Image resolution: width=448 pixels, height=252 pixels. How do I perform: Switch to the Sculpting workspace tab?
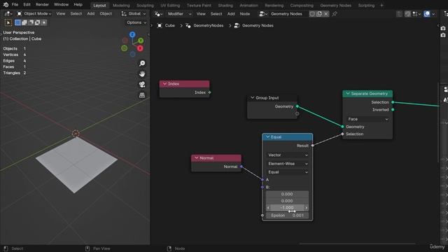pos(145,5)
